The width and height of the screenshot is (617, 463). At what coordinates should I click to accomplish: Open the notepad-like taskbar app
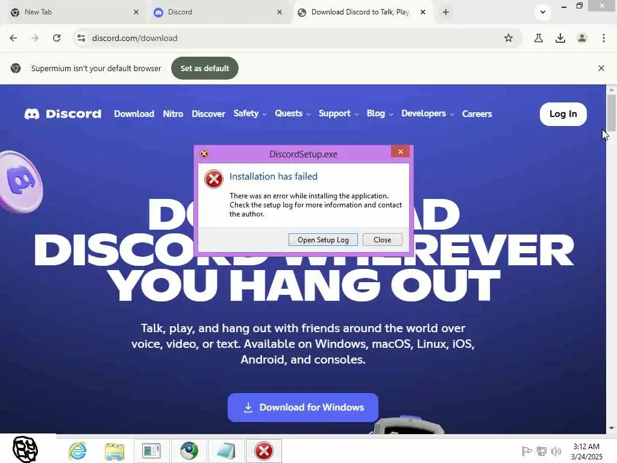point(227,451)
